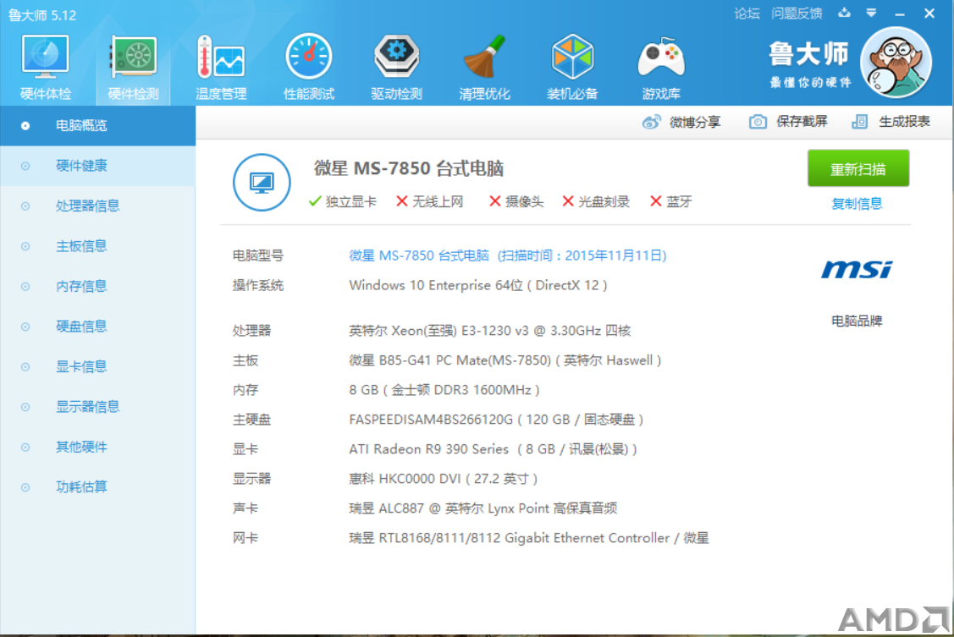Click the green 重新扫描 rescan button
The width and height of the screenshot is (954, 637).
point(857,168)
